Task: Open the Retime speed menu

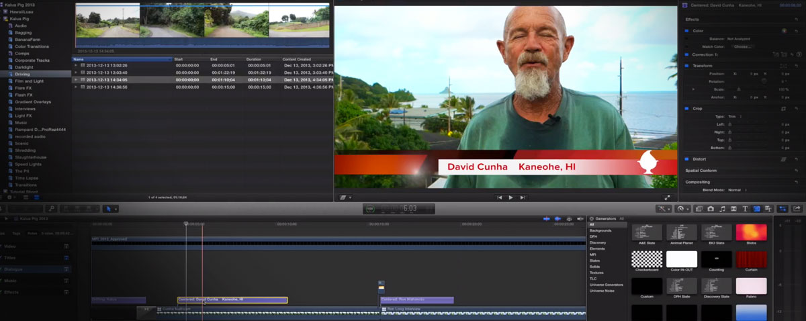Action: click(681, 209)
